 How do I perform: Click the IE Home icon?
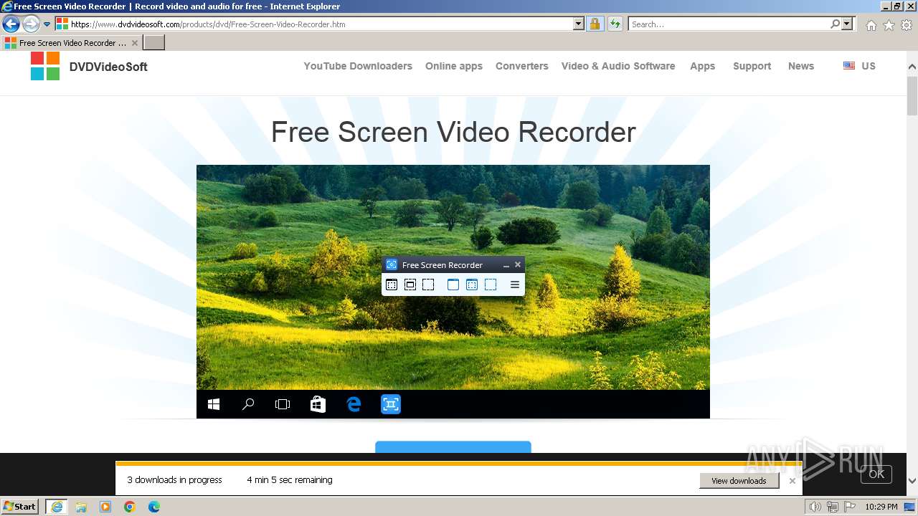(871, 25)
